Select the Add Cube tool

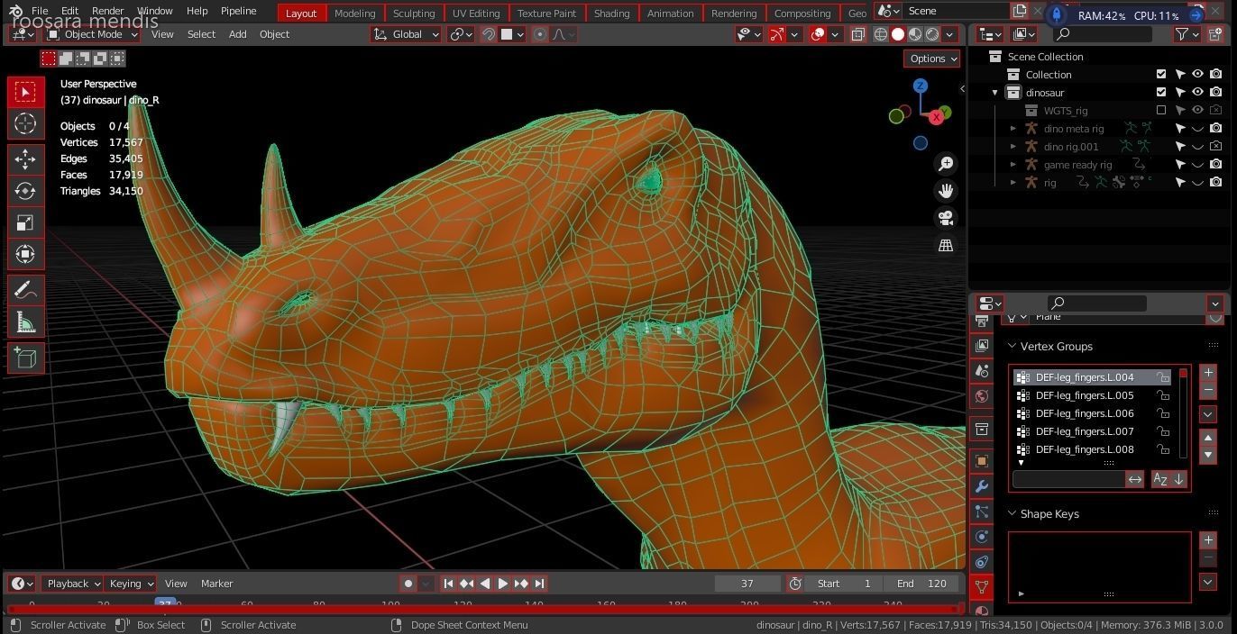tap(25, 358)
